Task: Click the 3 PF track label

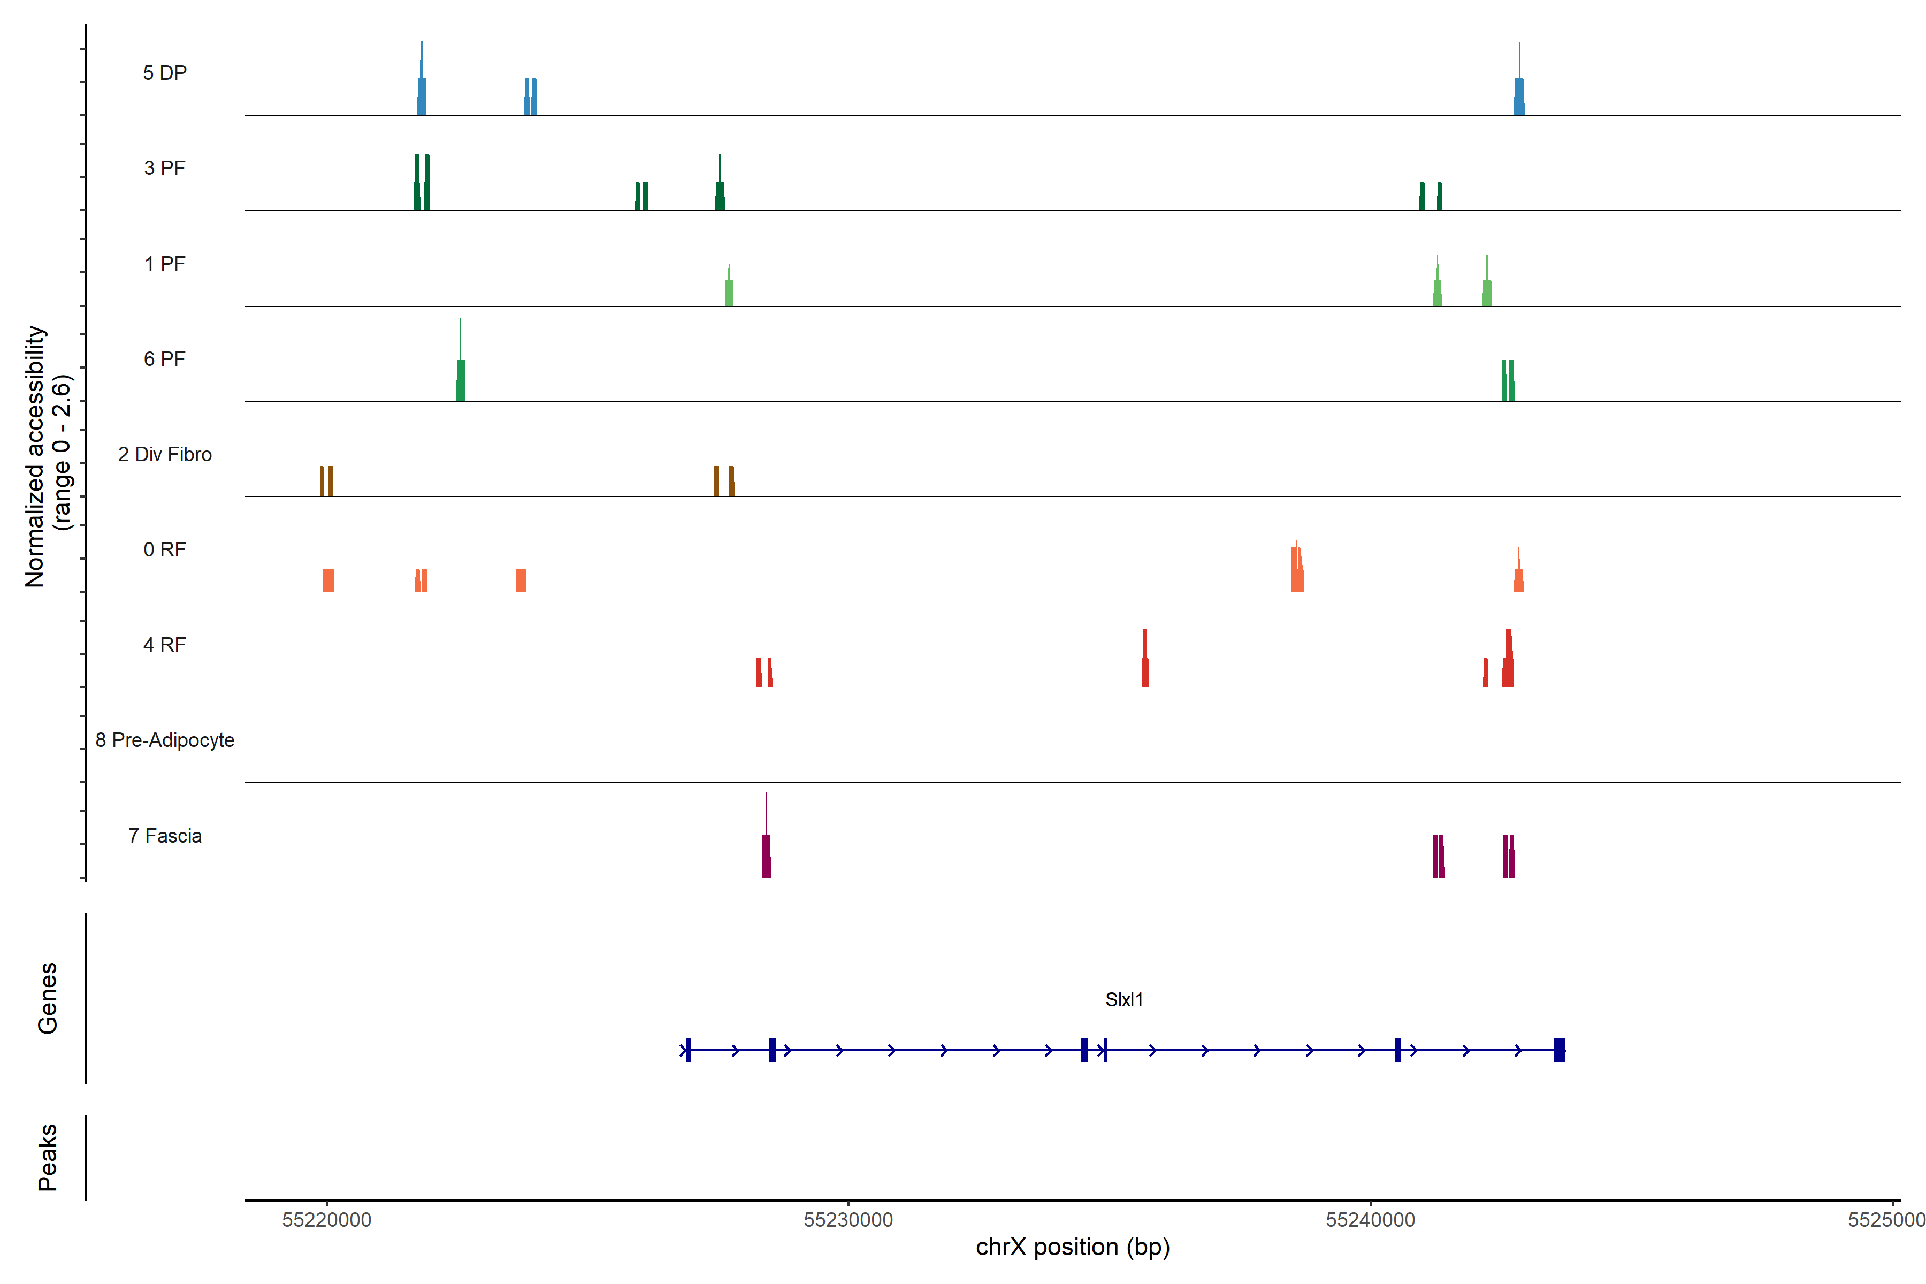Action: [165, 168]
